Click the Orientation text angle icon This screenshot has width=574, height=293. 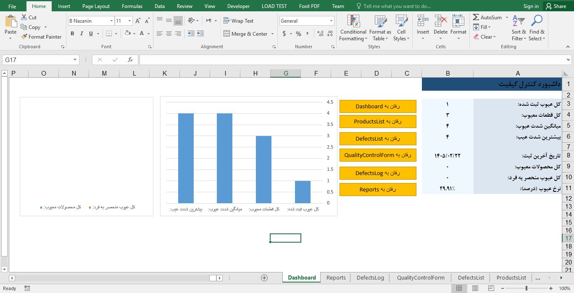click(x=191, y=21)
